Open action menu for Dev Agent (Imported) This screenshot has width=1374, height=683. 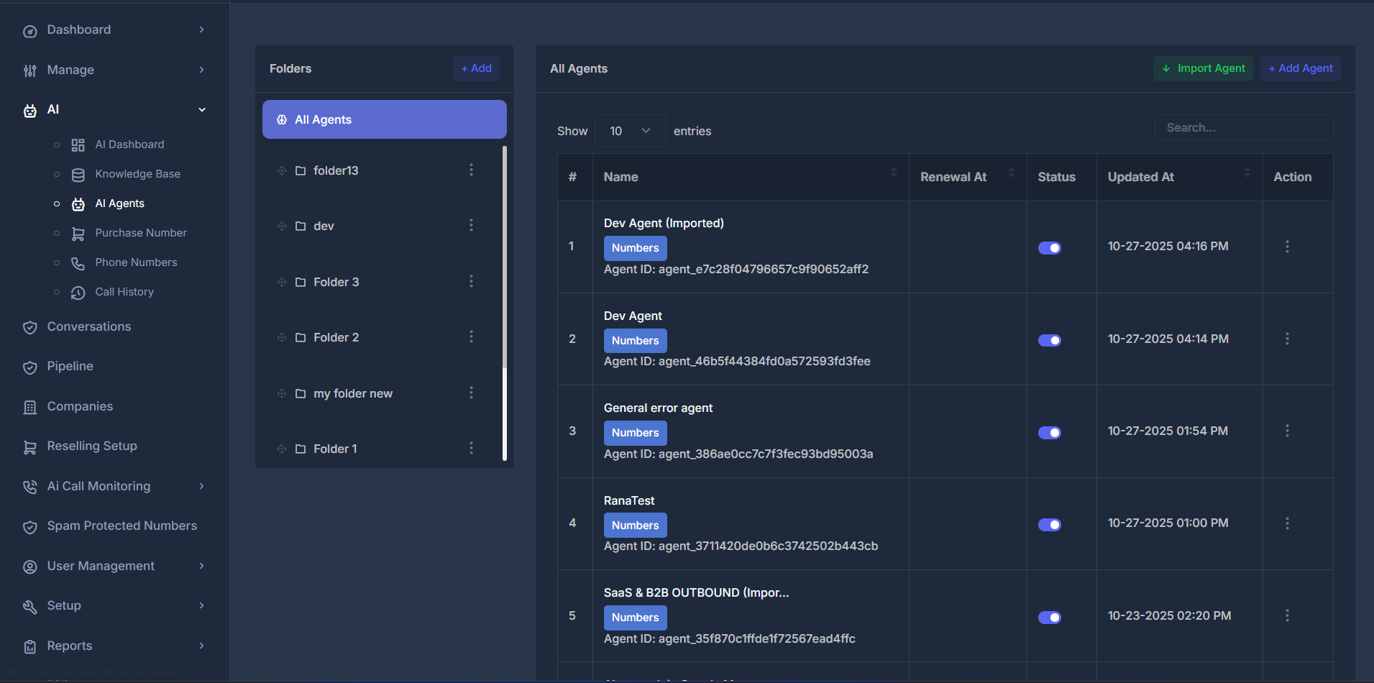1287,247
